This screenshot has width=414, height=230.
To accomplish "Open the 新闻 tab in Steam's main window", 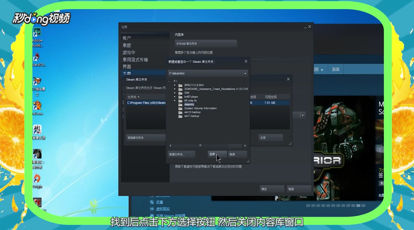I will (336, 70).
